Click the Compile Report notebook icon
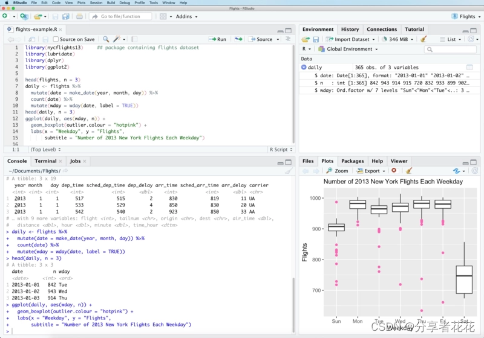Image resolution: width=484 pixels, height=338 pixels. tap(134, 39)
